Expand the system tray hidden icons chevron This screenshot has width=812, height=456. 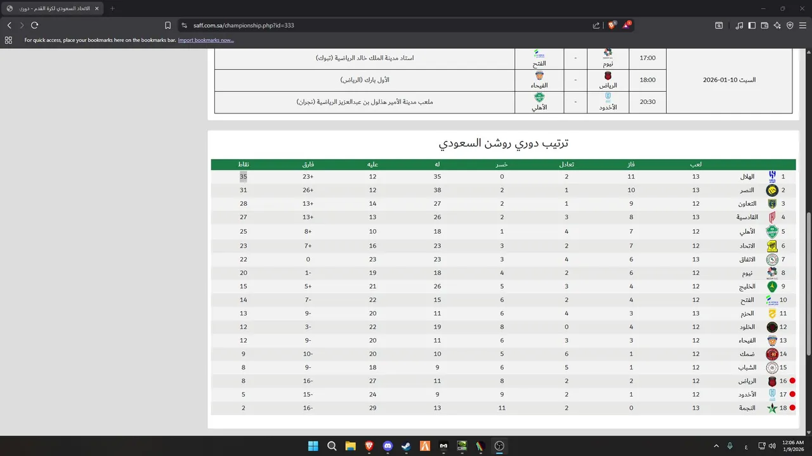(716, 446)
